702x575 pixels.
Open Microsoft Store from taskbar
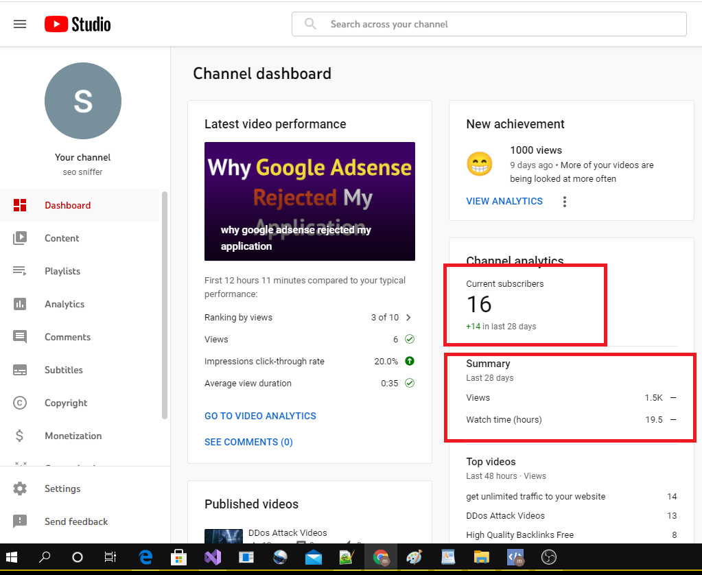pyautogui.click(x=178, y=557)
